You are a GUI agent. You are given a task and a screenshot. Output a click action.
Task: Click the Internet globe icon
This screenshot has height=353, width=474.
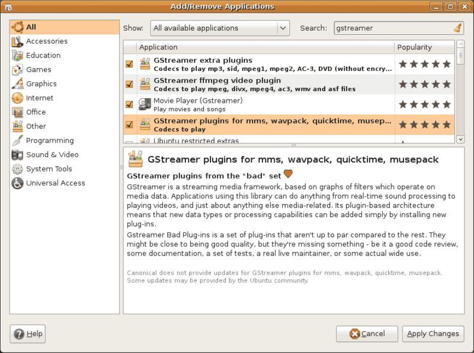(x=17, y=98)
